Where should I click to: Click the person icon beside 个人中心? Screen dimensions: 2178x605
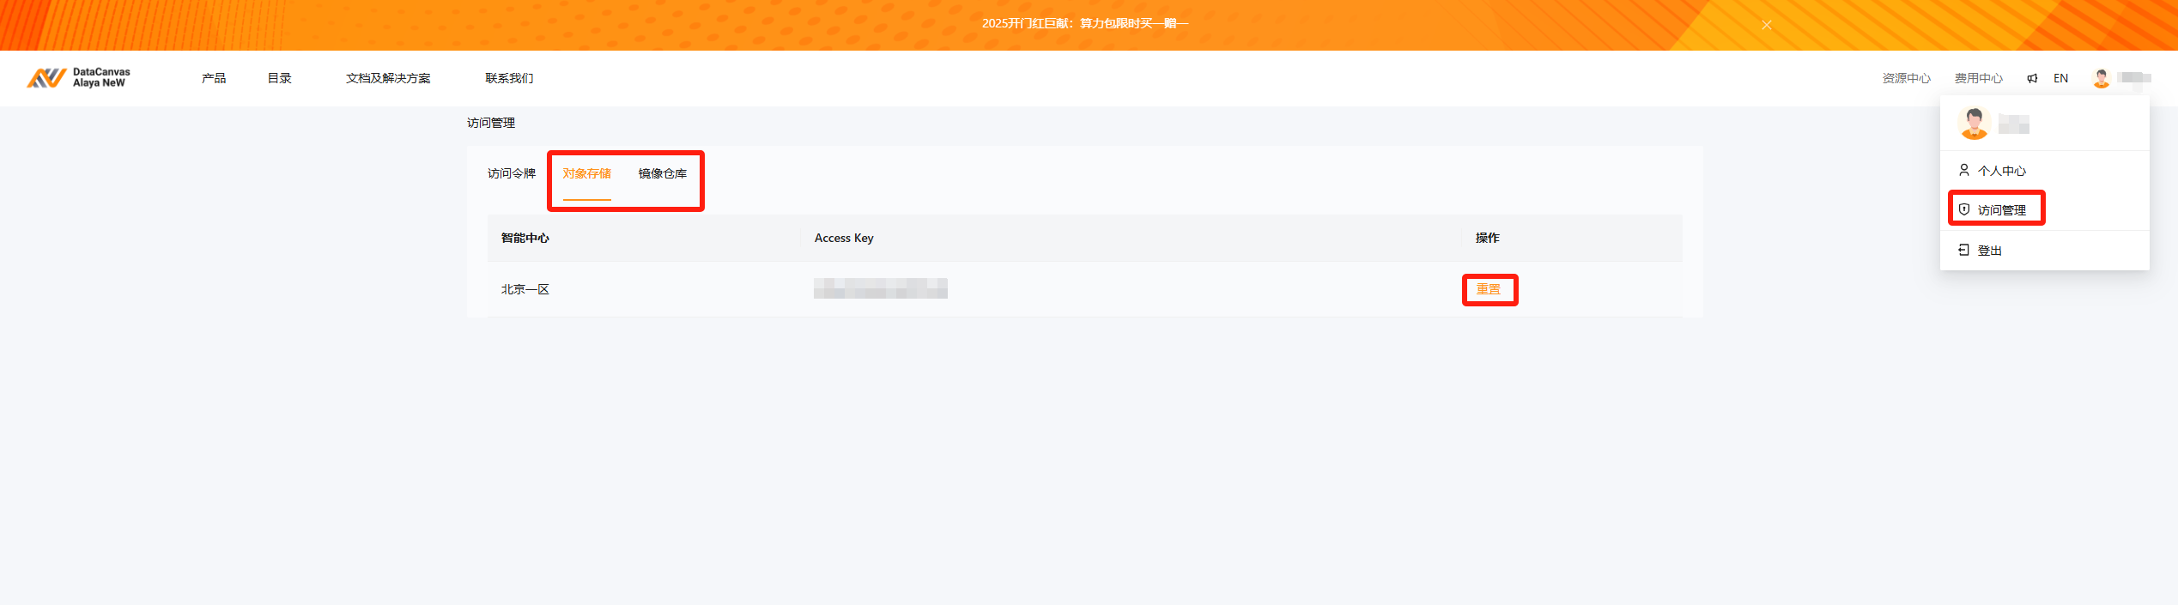click(1964, 170)
